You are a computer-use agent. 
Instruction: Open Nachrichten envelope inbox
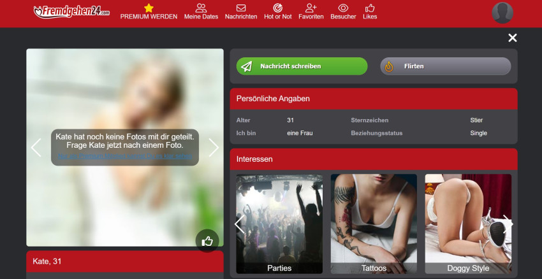click(x=241, y=8)
